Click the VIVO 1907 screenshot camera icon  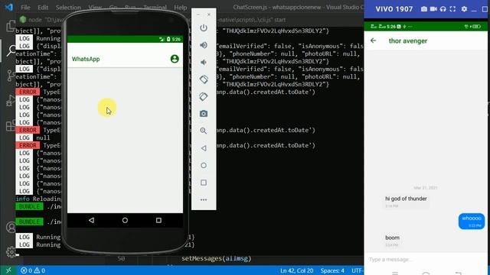pos(423,8)
